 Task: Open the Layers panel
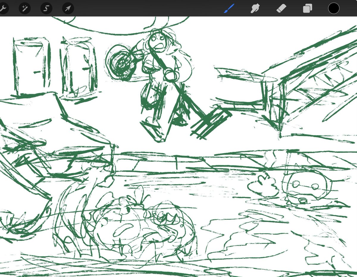coord(307,8)
